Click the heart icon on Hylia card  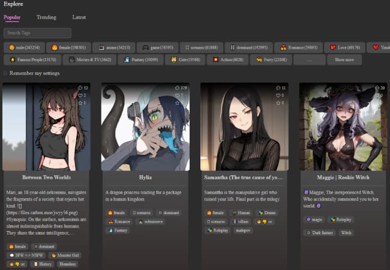click(178, 95)
